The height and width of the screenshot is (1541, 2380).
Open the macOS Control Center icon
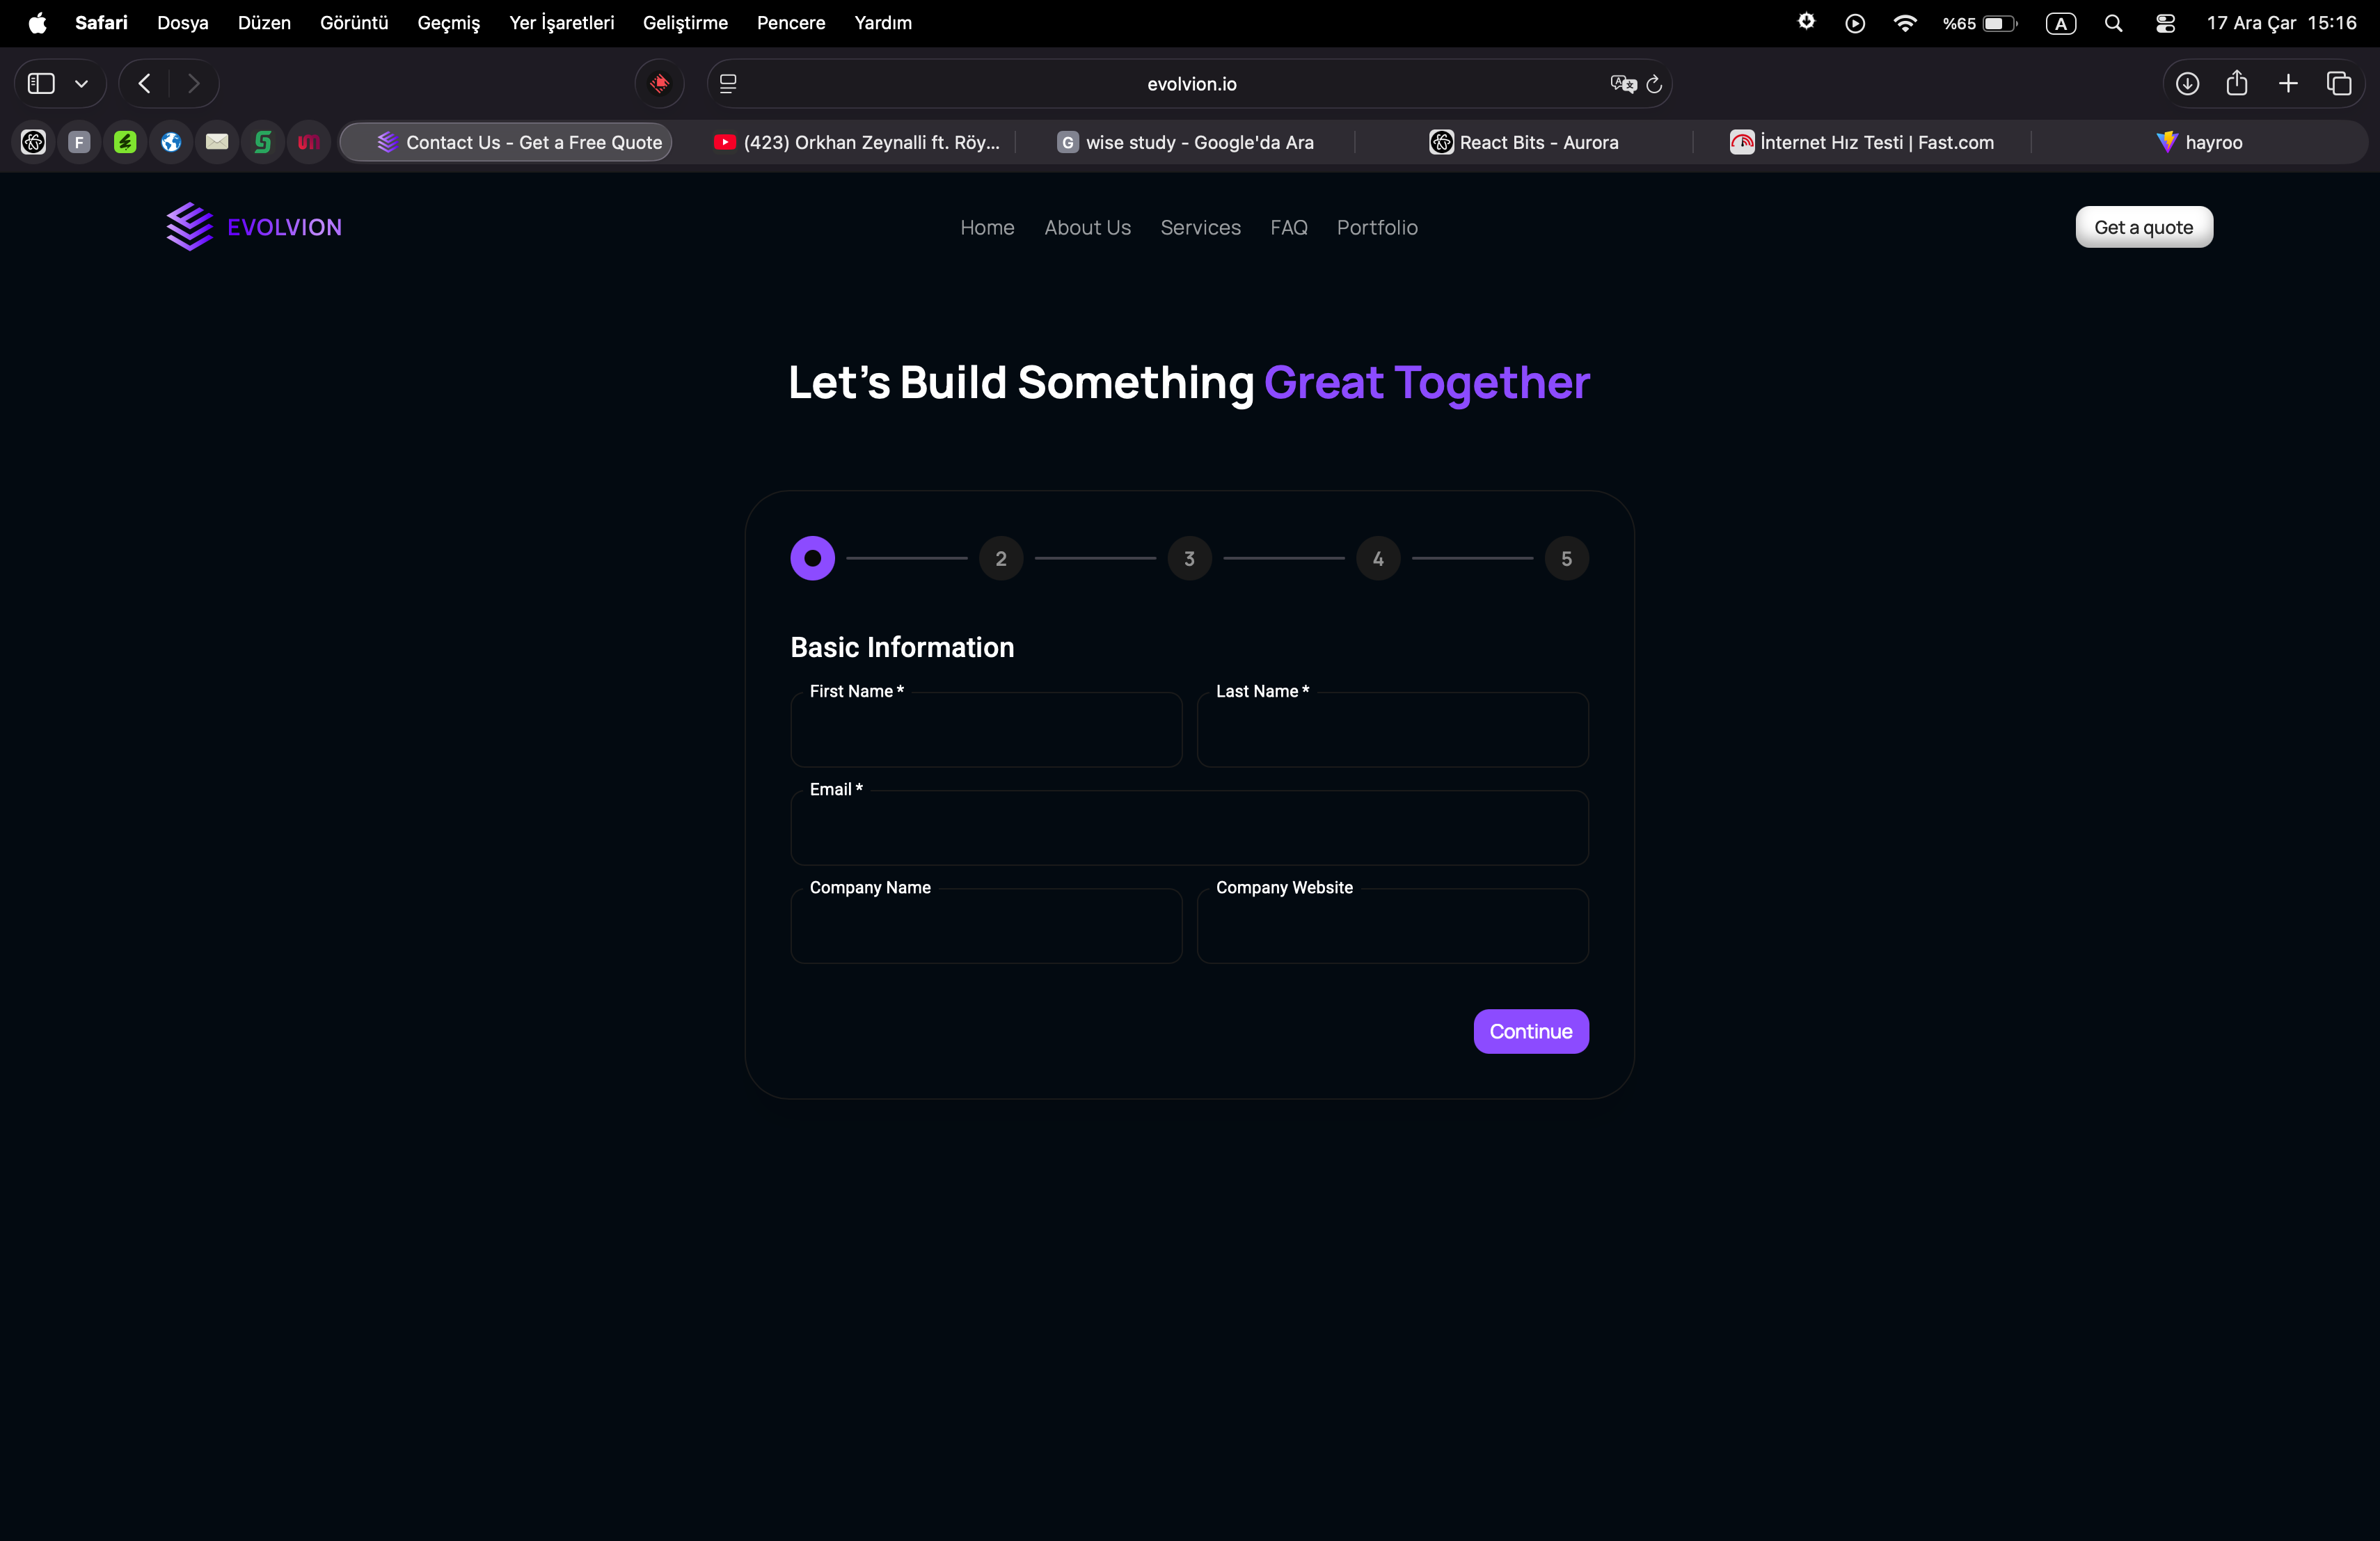(2165, 23)
